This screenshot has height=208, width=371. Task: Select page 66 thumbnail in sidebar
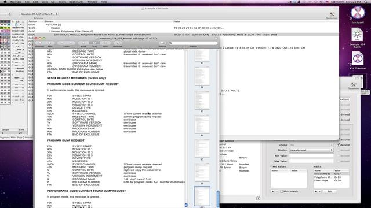pyautogui.click(x=202, y=172)
